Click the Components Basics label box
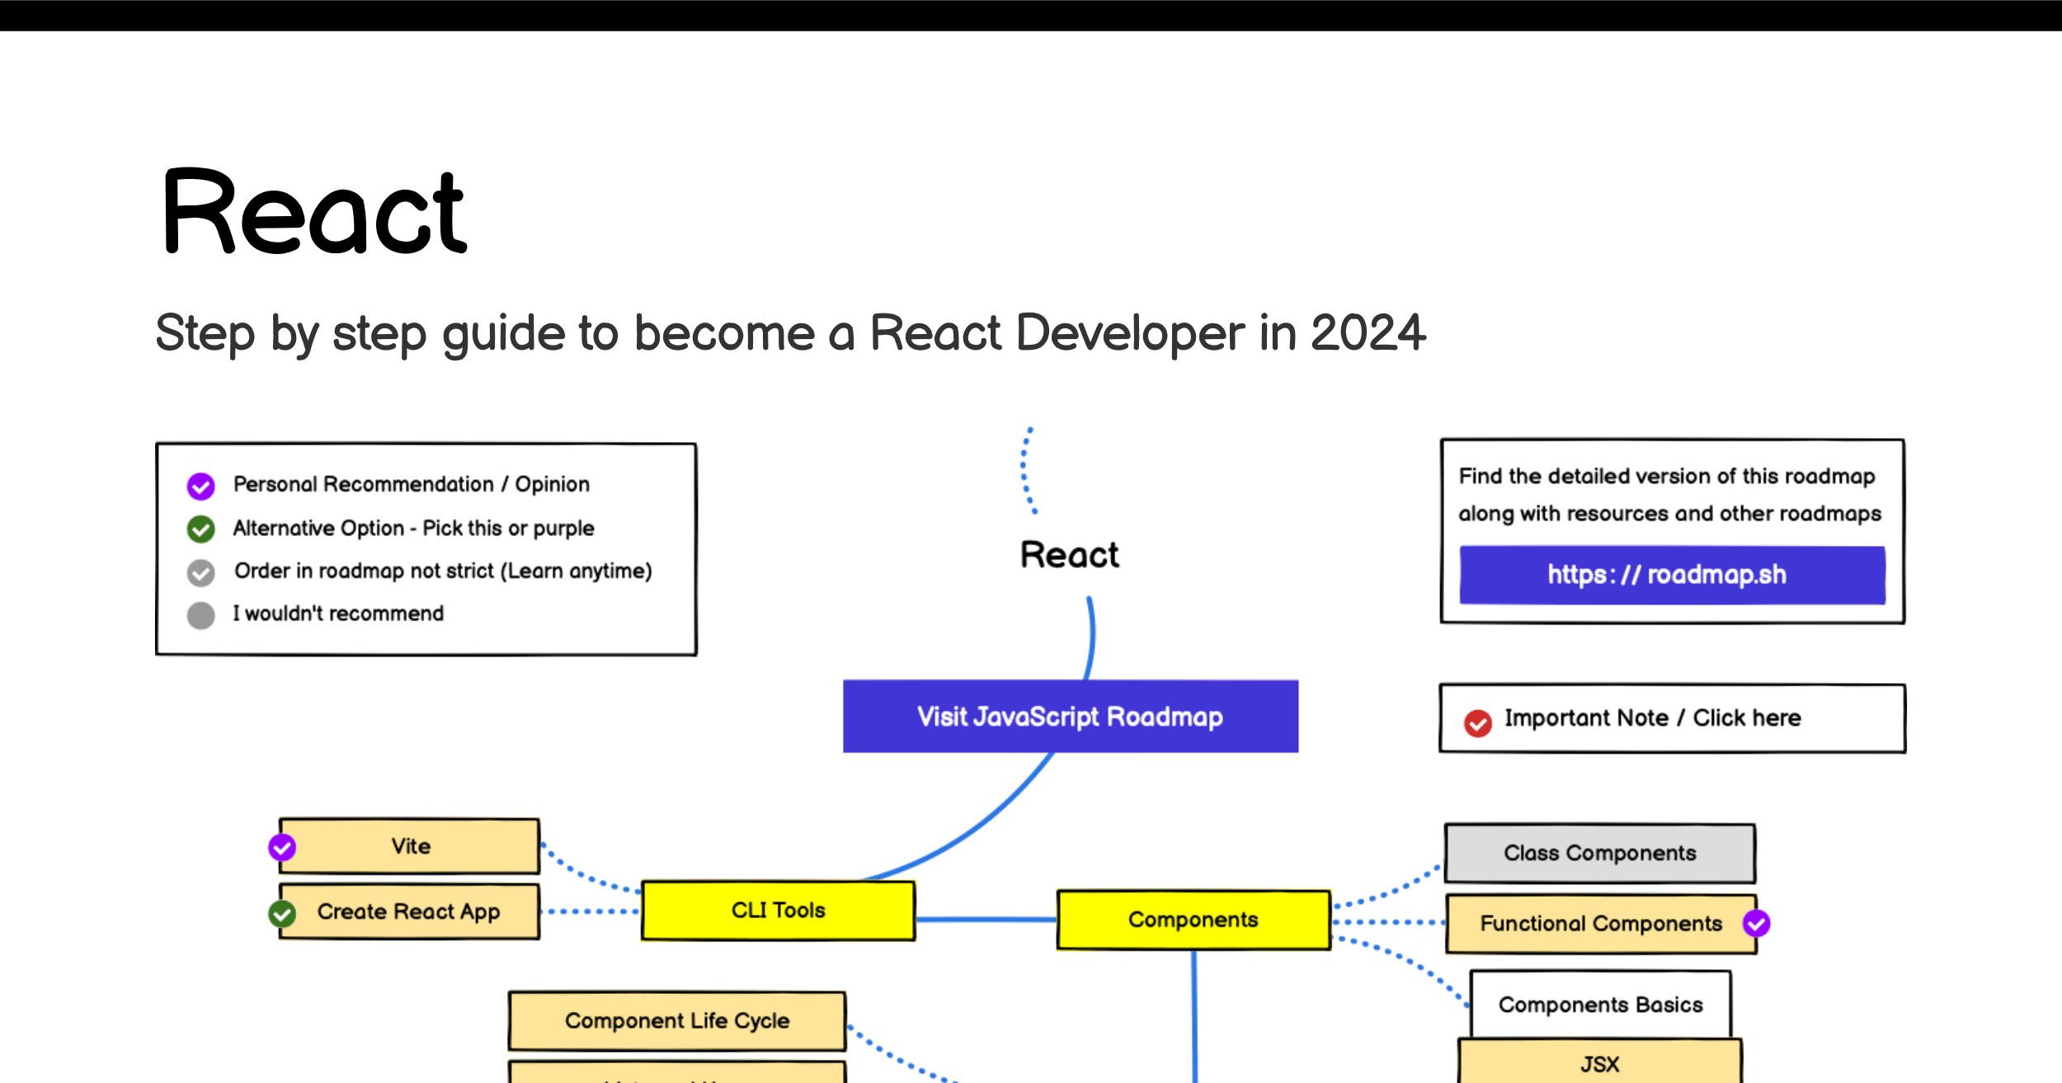Screen dimensions: 2062x1083 point(1600,1005)
